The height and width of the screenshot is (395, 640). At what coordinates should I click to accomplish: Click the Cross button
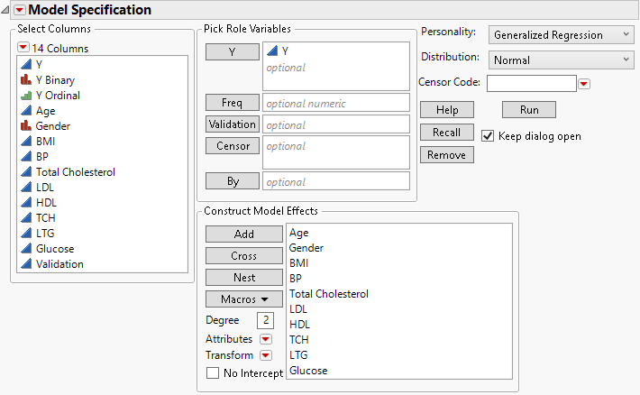coord(243,256)
